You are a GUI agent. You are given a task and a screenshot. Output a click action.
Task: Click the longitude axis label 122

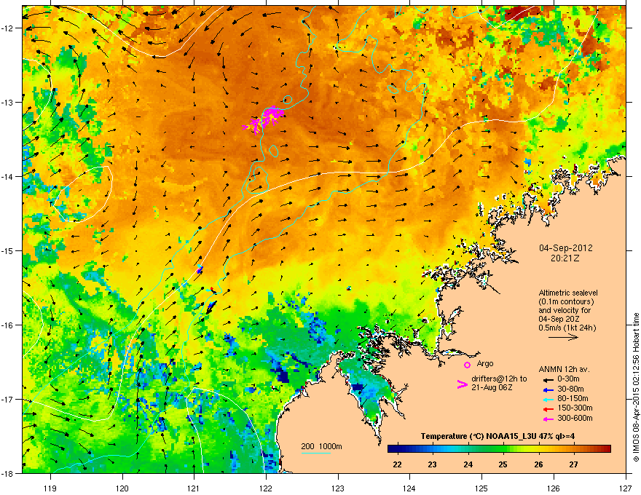pos(266,488)
